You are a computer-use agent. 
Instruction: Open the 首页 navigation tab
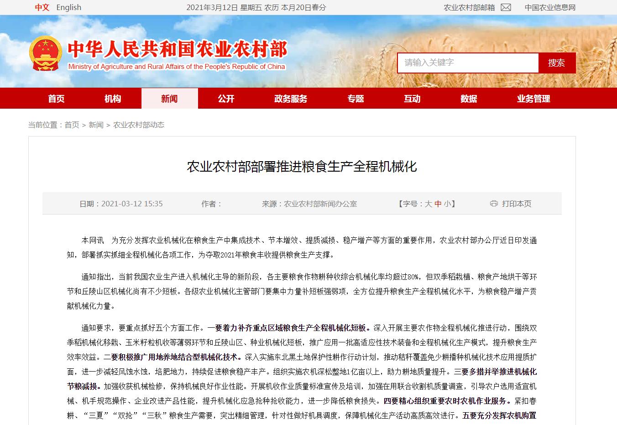[x=56, y=99]
